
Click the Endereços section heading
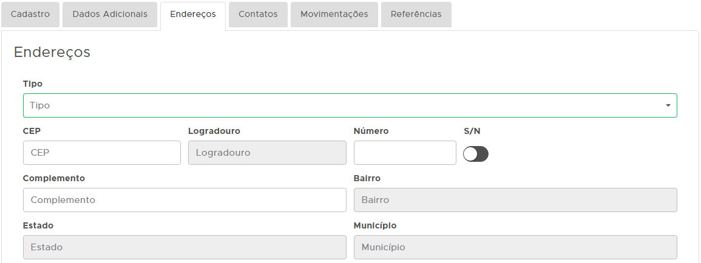(x=52, y=52)
